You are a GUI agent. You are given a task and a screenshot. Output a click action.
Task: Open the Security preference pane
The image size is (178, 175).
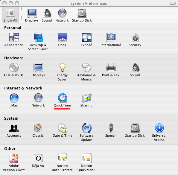point(135,40)
